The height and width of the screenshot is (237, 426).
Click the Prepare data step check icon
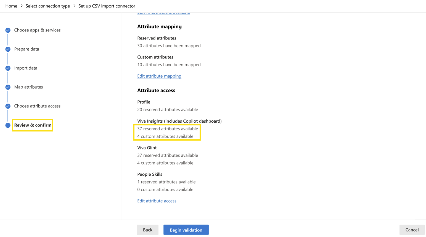click(x=8, y=49)
